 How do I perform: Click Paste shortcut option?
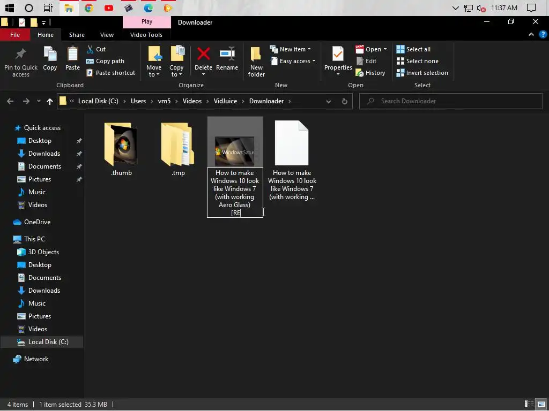coord(110,73)
